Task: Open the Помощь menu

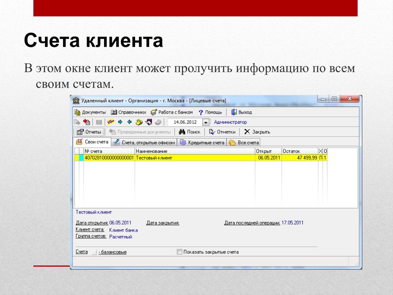Action: [x=210, y=112]
